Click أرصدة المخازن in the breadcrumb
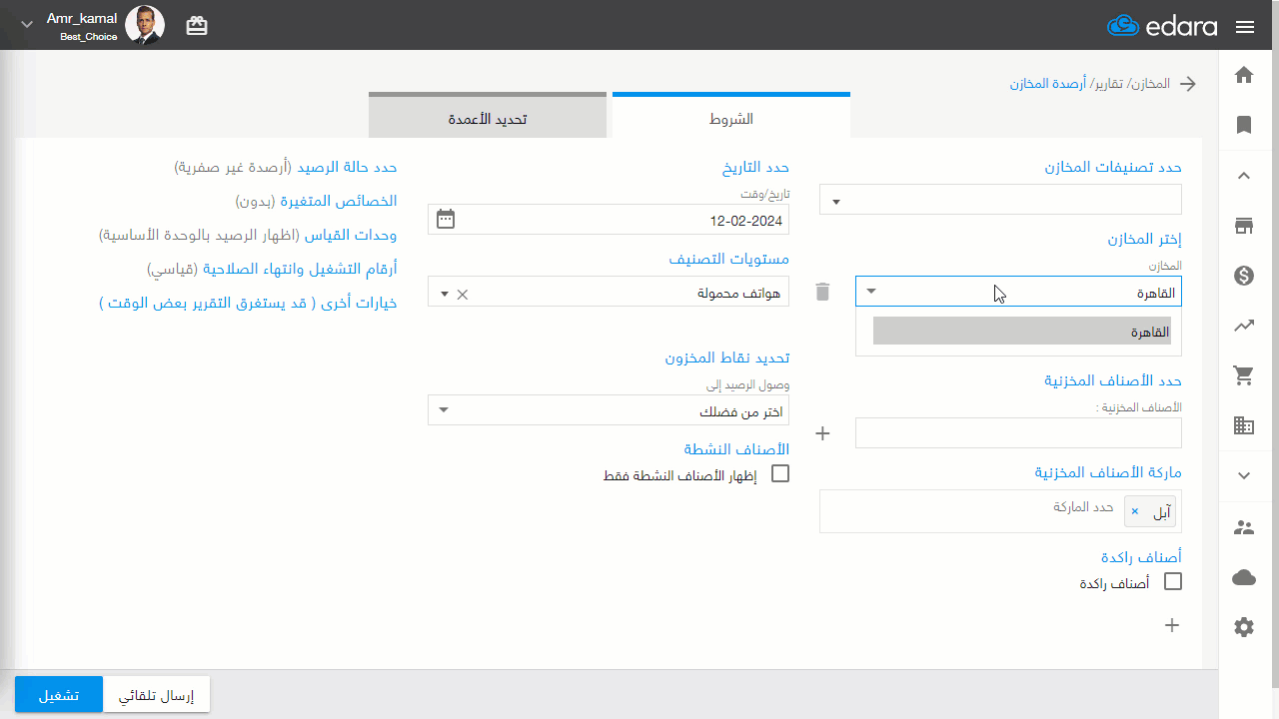The width and height of the screenshot is (1279, 719). coord(1048,84)
